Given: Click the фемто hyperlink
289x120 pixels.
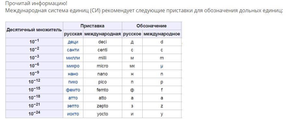Looking at the screenshot, I should pos(73,90).
